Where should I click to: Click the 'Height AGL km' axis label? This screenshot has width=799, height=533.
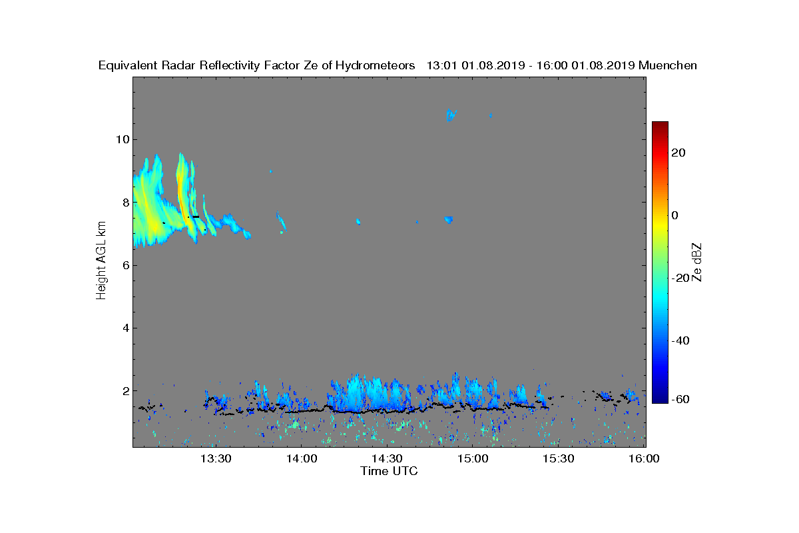click(x=101, y=262)
